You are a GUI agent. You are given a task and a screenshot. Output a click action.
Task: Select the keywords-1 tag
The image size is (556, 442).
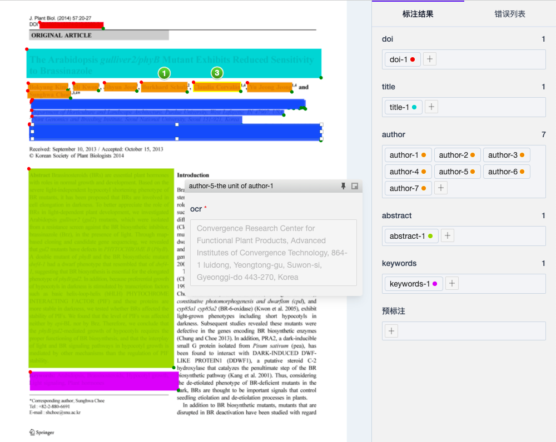(414, 283)
